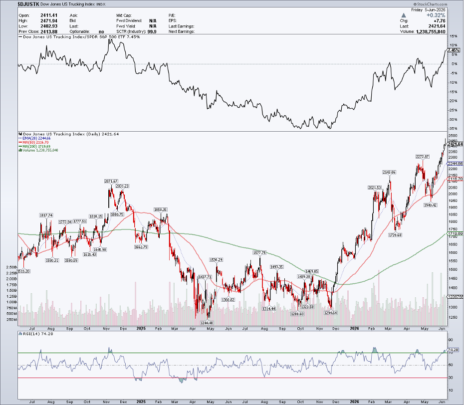
Task: Click the 1777.51 high price label
Action: click(x=80, y=221)
